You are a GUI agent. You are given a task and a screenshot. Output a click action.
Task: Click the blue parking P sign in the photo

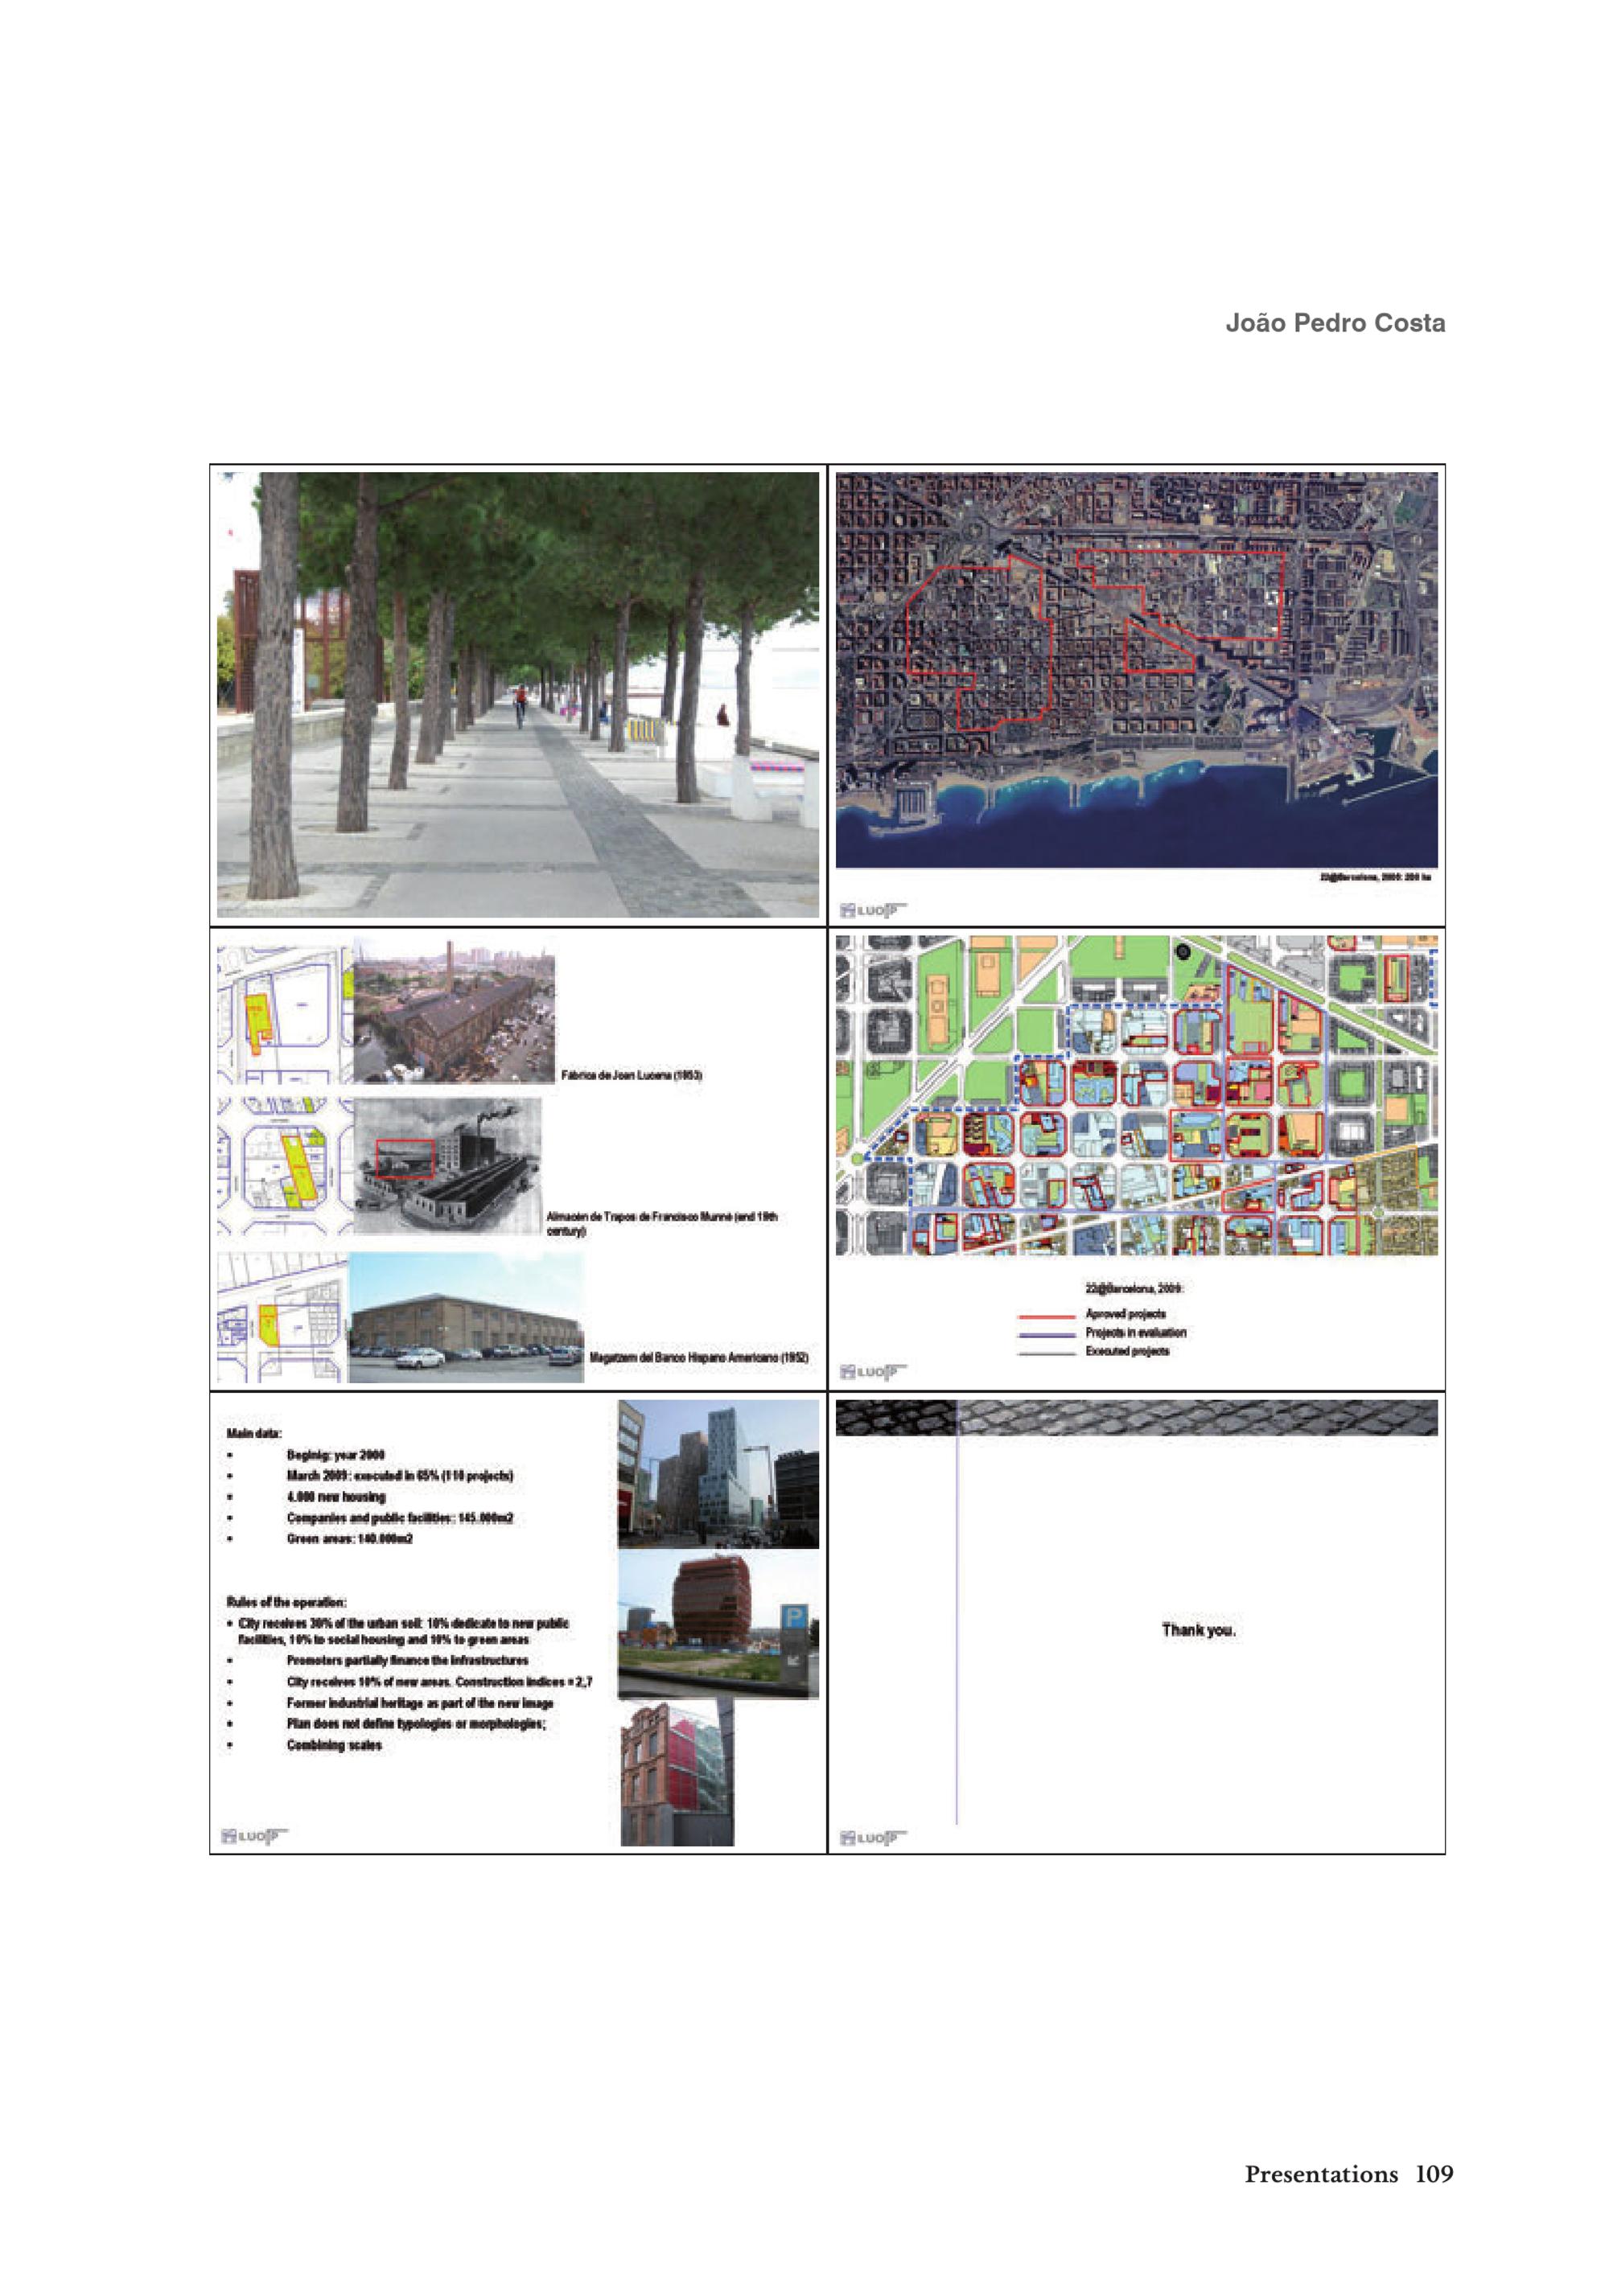[x=795, y=1618]
